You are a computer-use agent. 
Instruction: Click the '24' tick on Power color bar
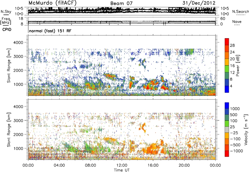coord(232,52)
